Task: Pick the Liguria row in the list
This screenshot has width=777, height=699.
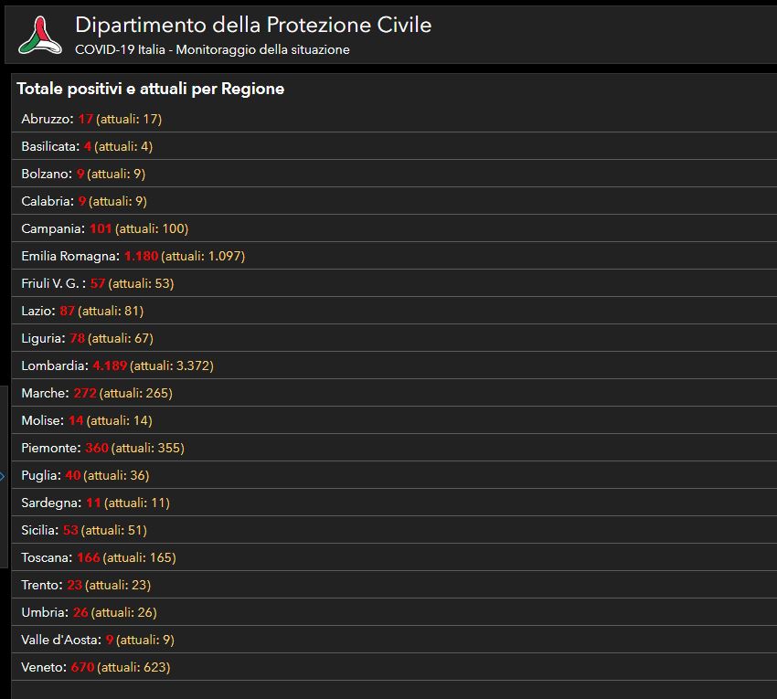Action: (x=394, y=338)
